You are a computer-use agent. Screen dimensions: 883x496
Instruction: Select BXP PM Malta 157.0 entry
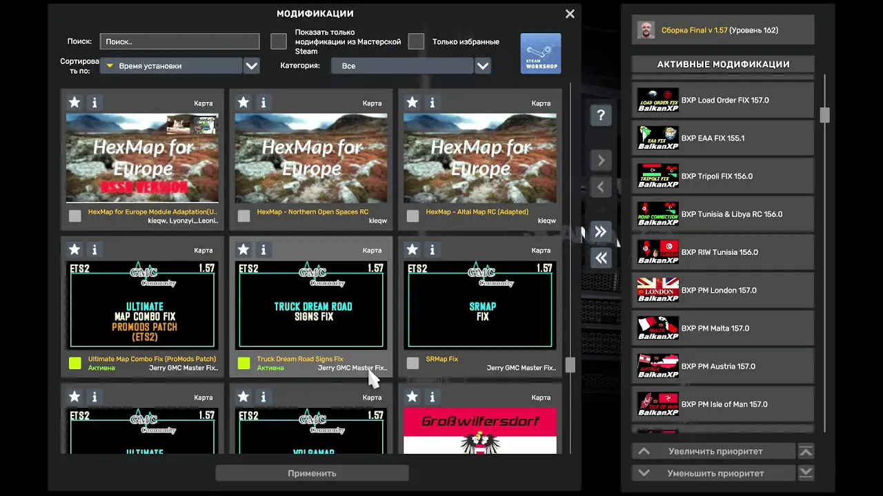point(723,328)
